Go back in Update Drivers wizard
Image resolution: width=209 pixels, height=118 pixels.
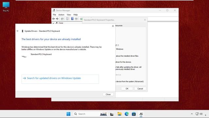coord(18,31)
